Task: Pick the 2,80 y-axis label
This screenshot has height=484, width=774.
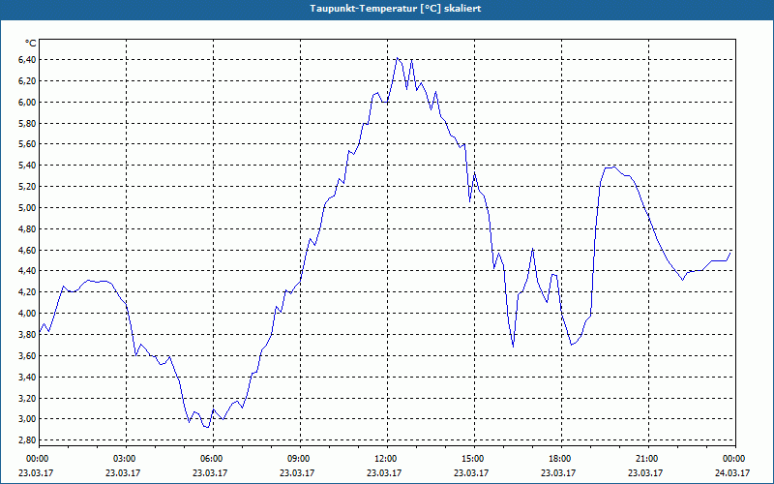Action: click(x=27, y=440)
